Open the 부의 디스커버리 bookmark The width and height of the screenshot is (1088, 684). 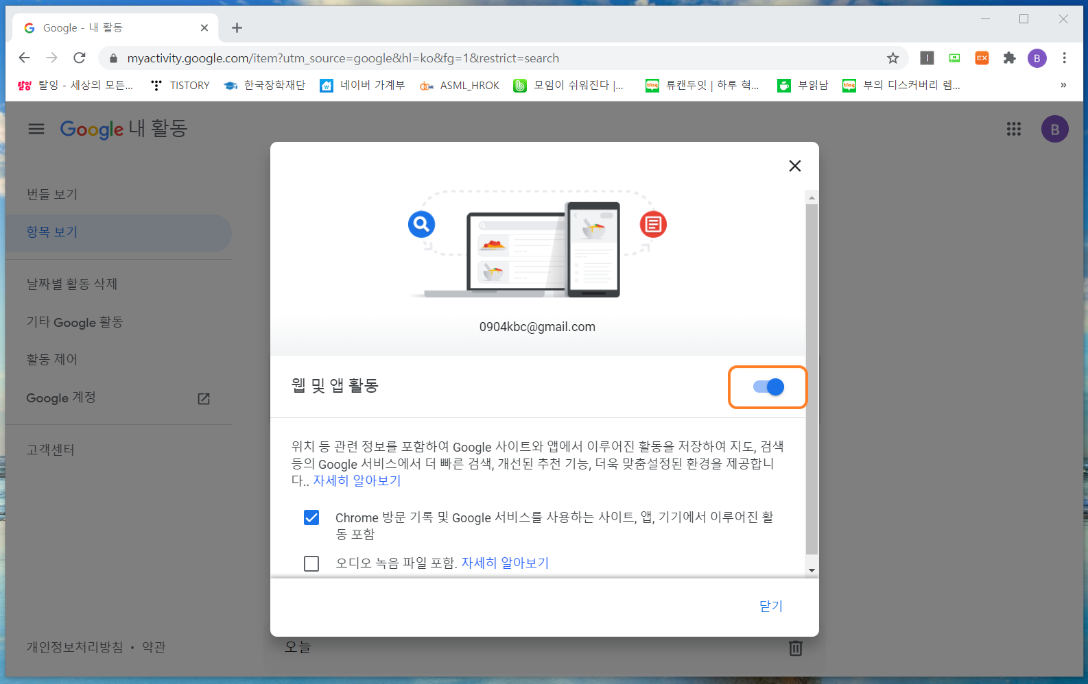(x=901, y=85)
